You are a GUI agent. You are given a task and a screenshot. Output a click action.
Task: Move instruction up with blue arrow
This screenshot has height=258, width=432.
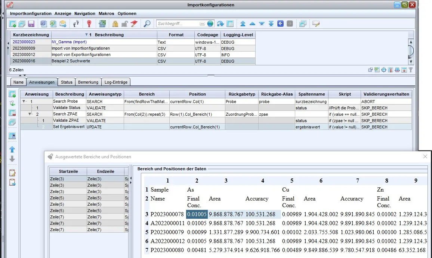point(12,149)
